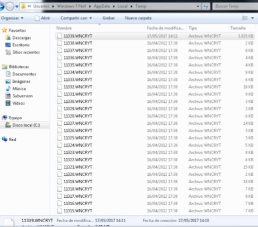
Task: Click file icon of 11325.WNCRYT
Action: pos(60,138)
